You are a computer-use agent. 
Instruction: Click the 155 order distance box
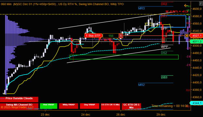(x=111, y=36)
